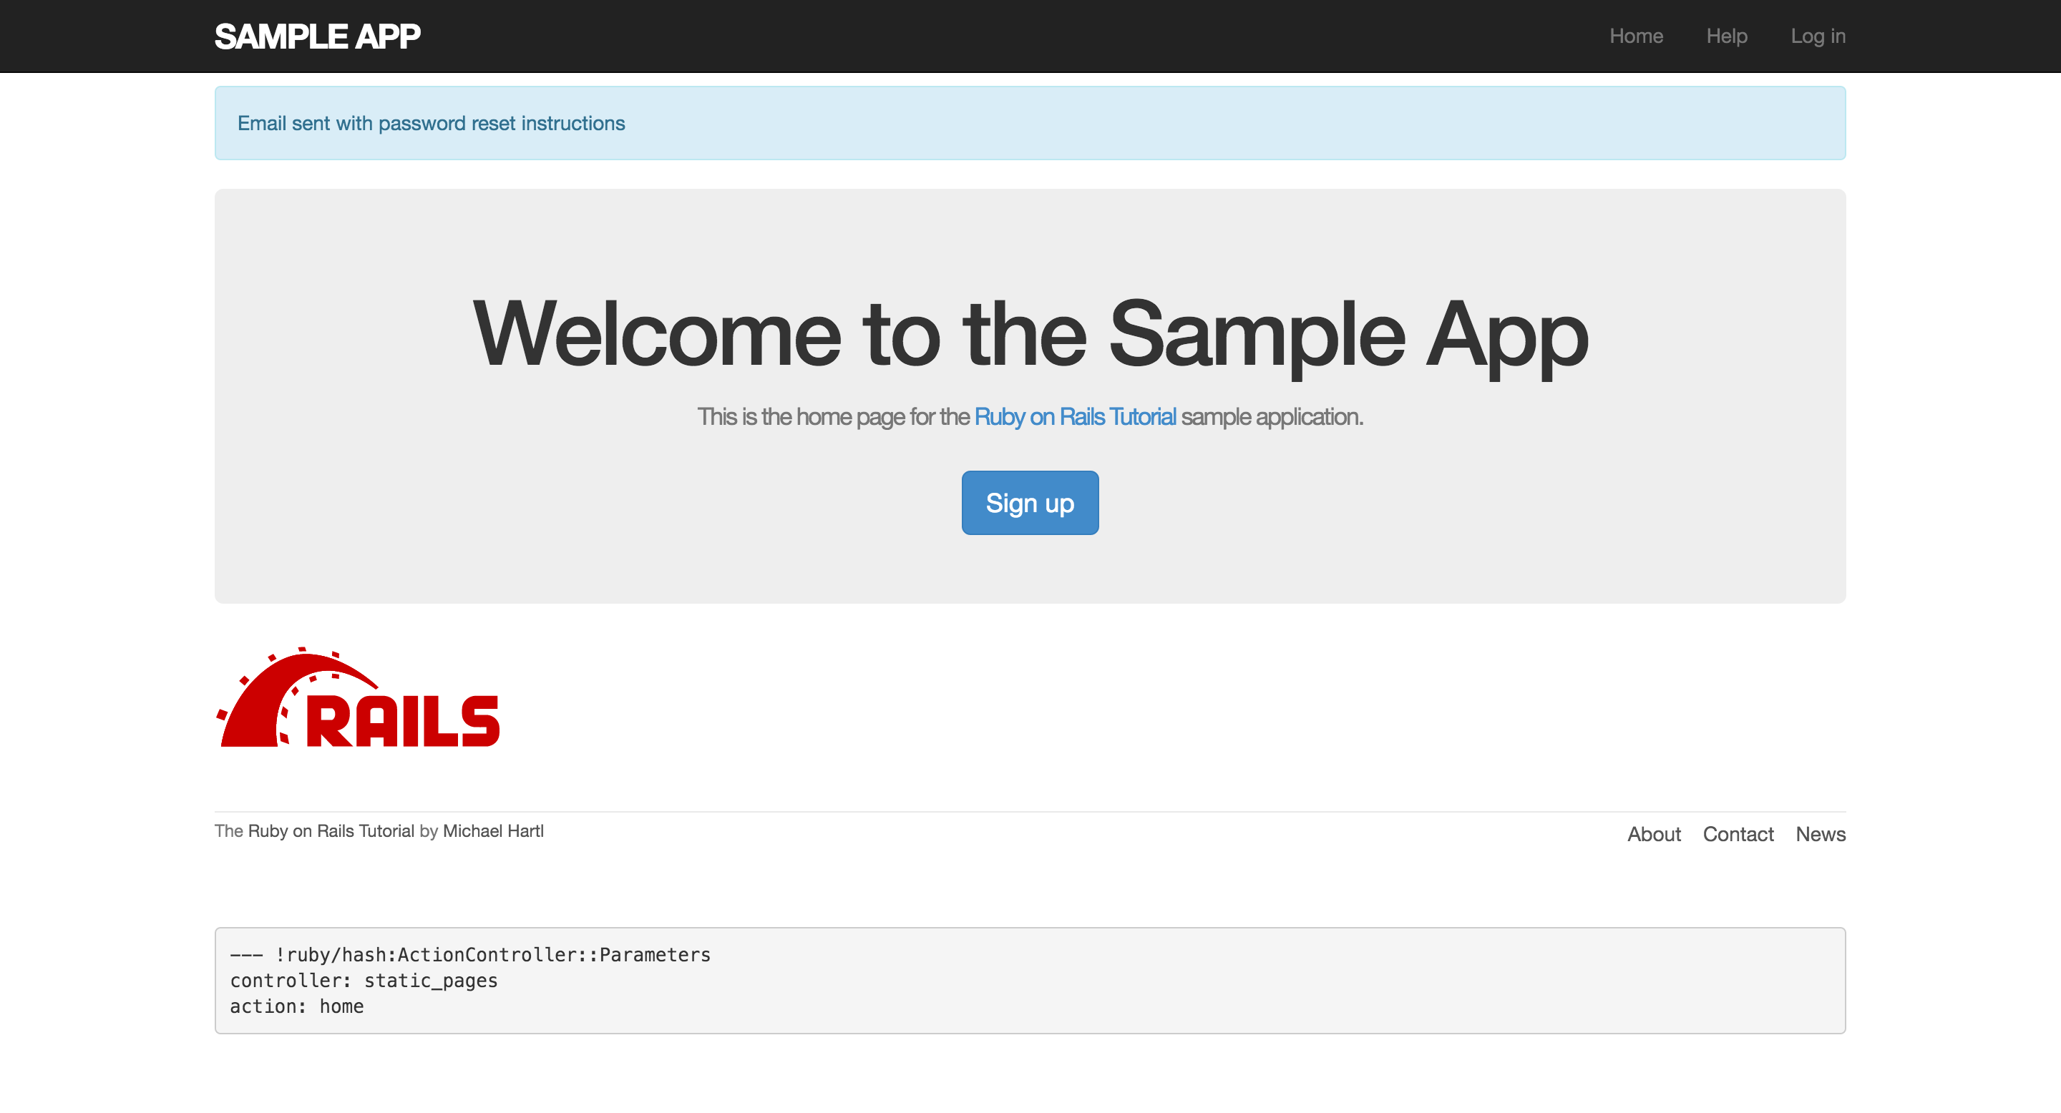Viewport: 2061px width, 1113px height.
Task: Click the SAMPLE APP logo in header
Action: click(x=317, y=36)
